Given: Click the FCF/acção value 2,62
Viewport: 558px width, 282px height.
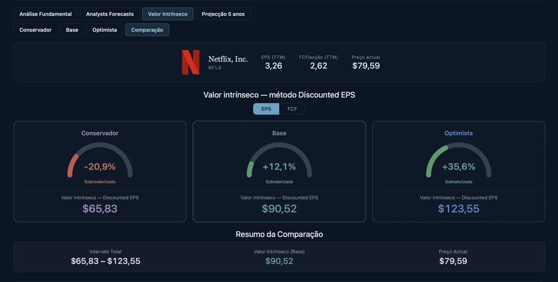Looking at the screenshot, I should click(x=319, y=66).
